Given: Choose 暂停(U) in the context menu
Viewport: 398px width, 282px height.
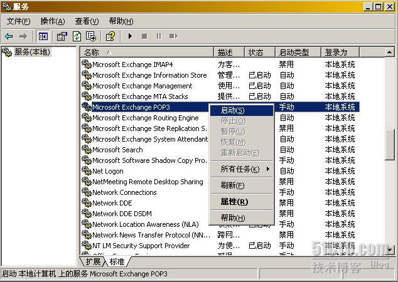Looking at the screenshot, I should click(242, 132).
